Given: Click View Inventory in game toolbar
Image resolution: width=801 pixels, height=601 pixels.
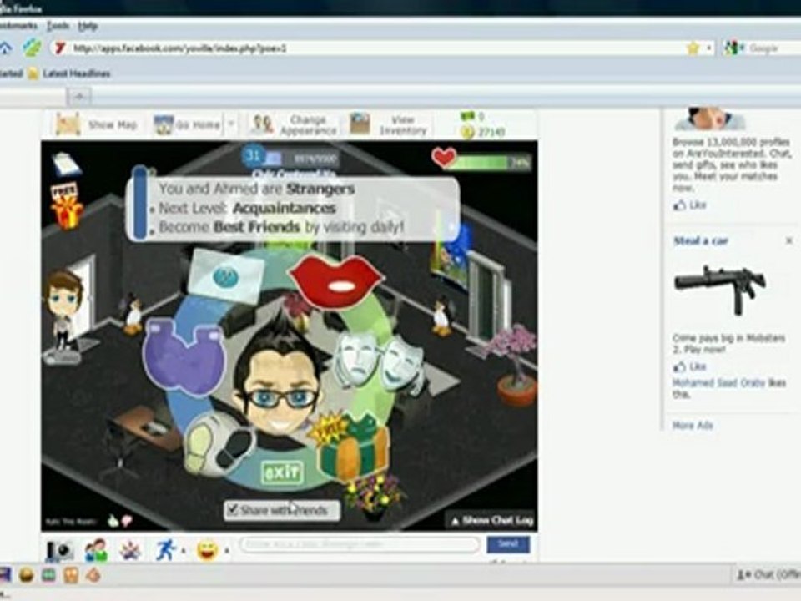Looking at the screenshot, I should pyautogui.click(x=390, y=124).
